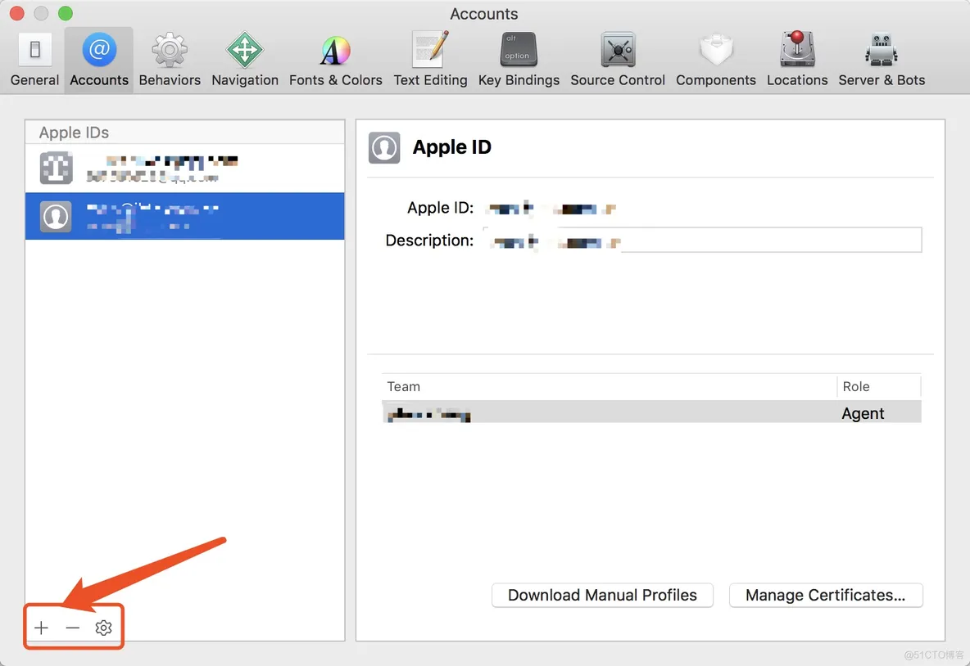The height and width of the screenshot is (666, 970).
Task: Open Manage Certificates dialog
Action: point(825,595)
